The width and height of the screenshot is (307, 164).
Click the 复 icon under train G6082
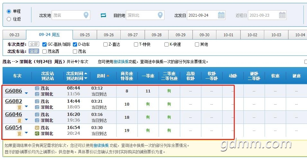click(20, 107)
